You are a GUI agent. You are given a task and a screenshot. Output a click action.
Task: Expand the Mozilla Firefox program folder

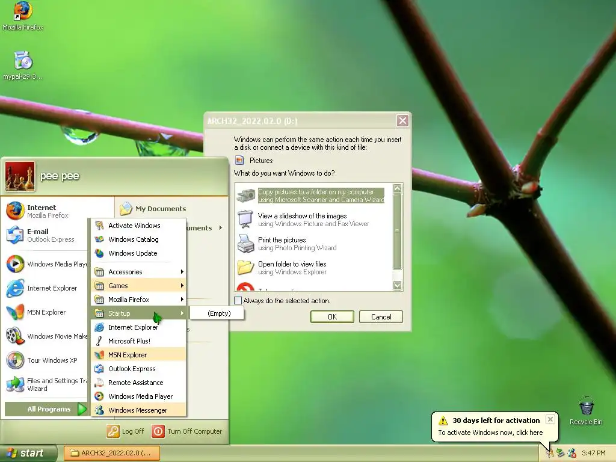tap(139, 300)
